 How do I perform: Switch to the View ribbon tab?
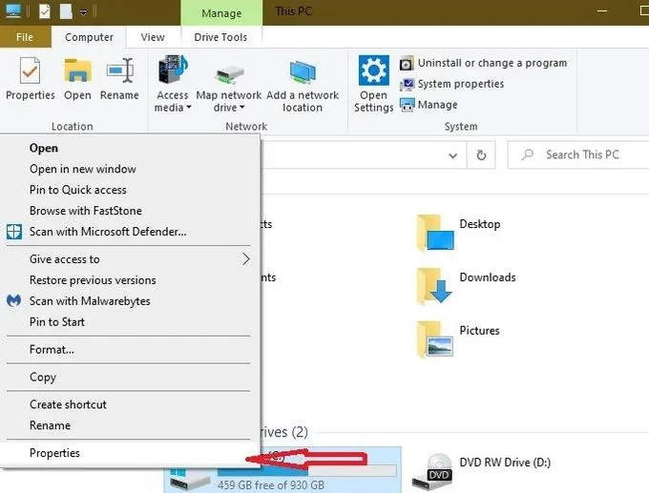[x=153, y=37]
